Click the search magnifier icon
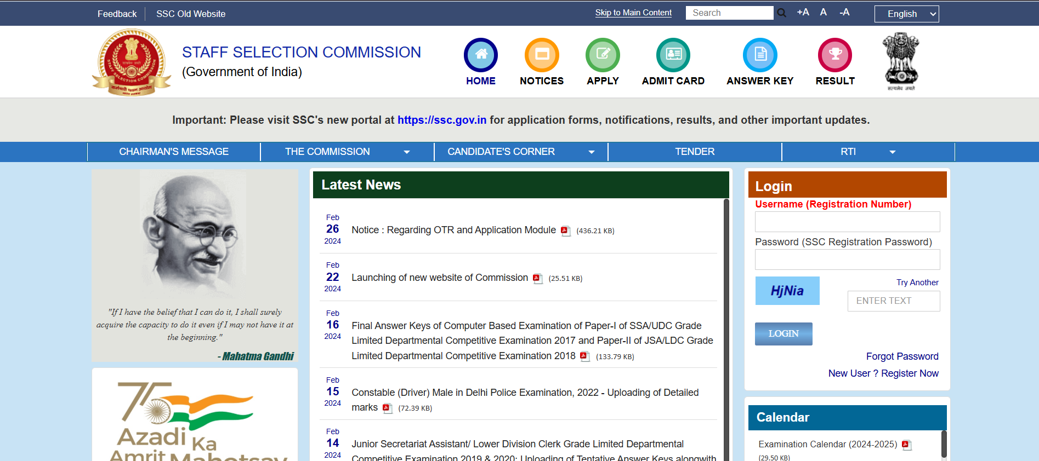Screen dimensions: 1039x461 pos(782,13)
